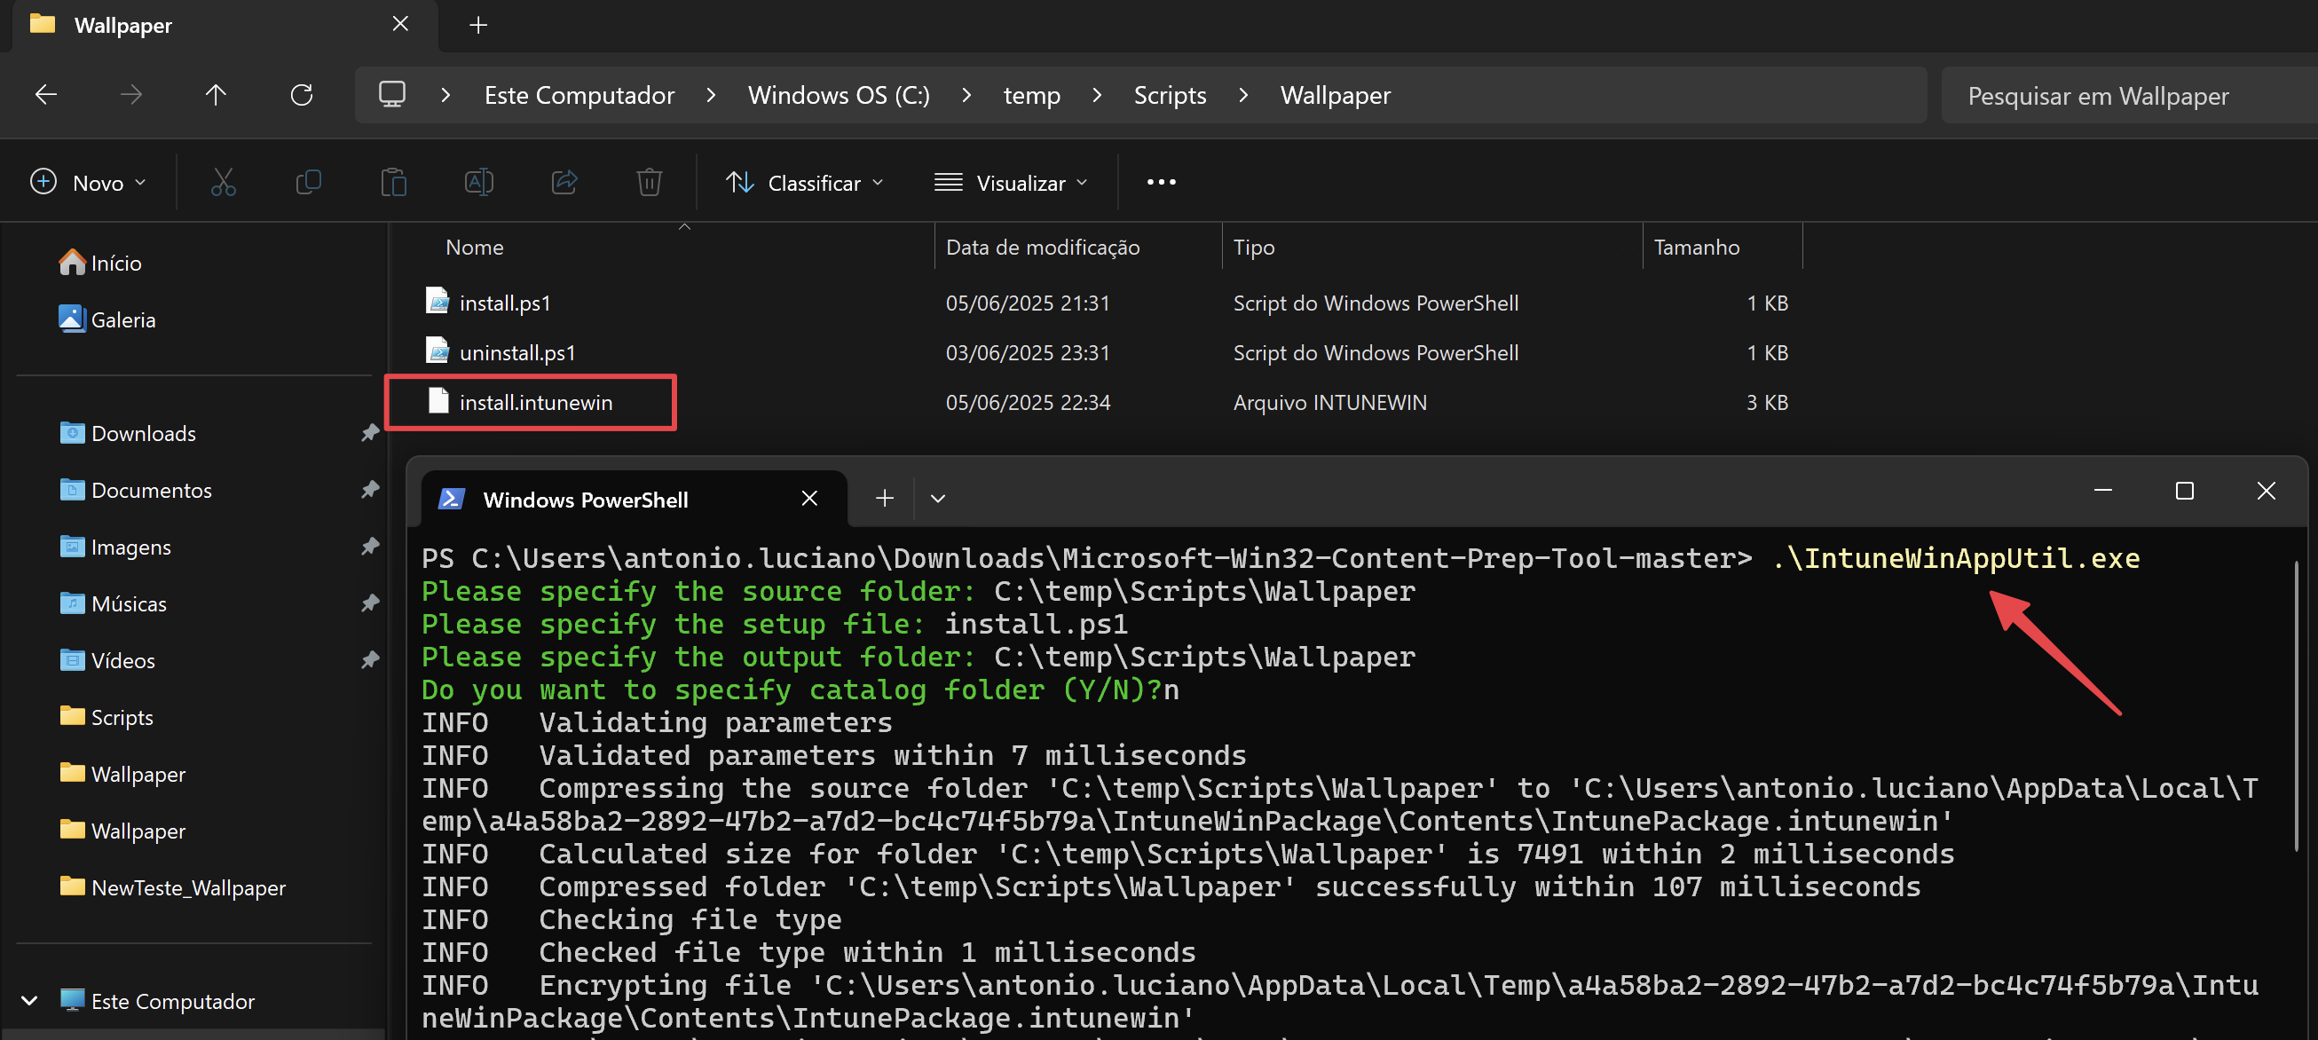
Task: Expand chevron after Este Computador breadcrumb
Action: pos(711,94)
